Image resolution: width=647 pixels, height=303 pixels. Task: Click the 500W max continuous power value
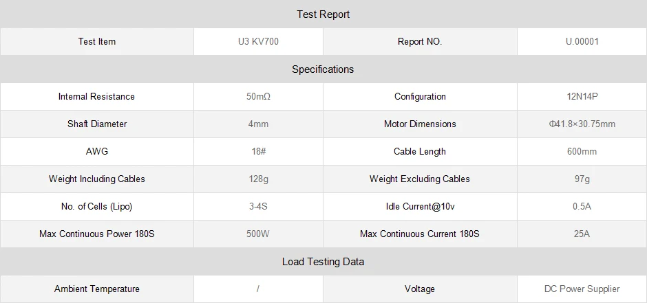pyautogui.click(x=258, y=234)
